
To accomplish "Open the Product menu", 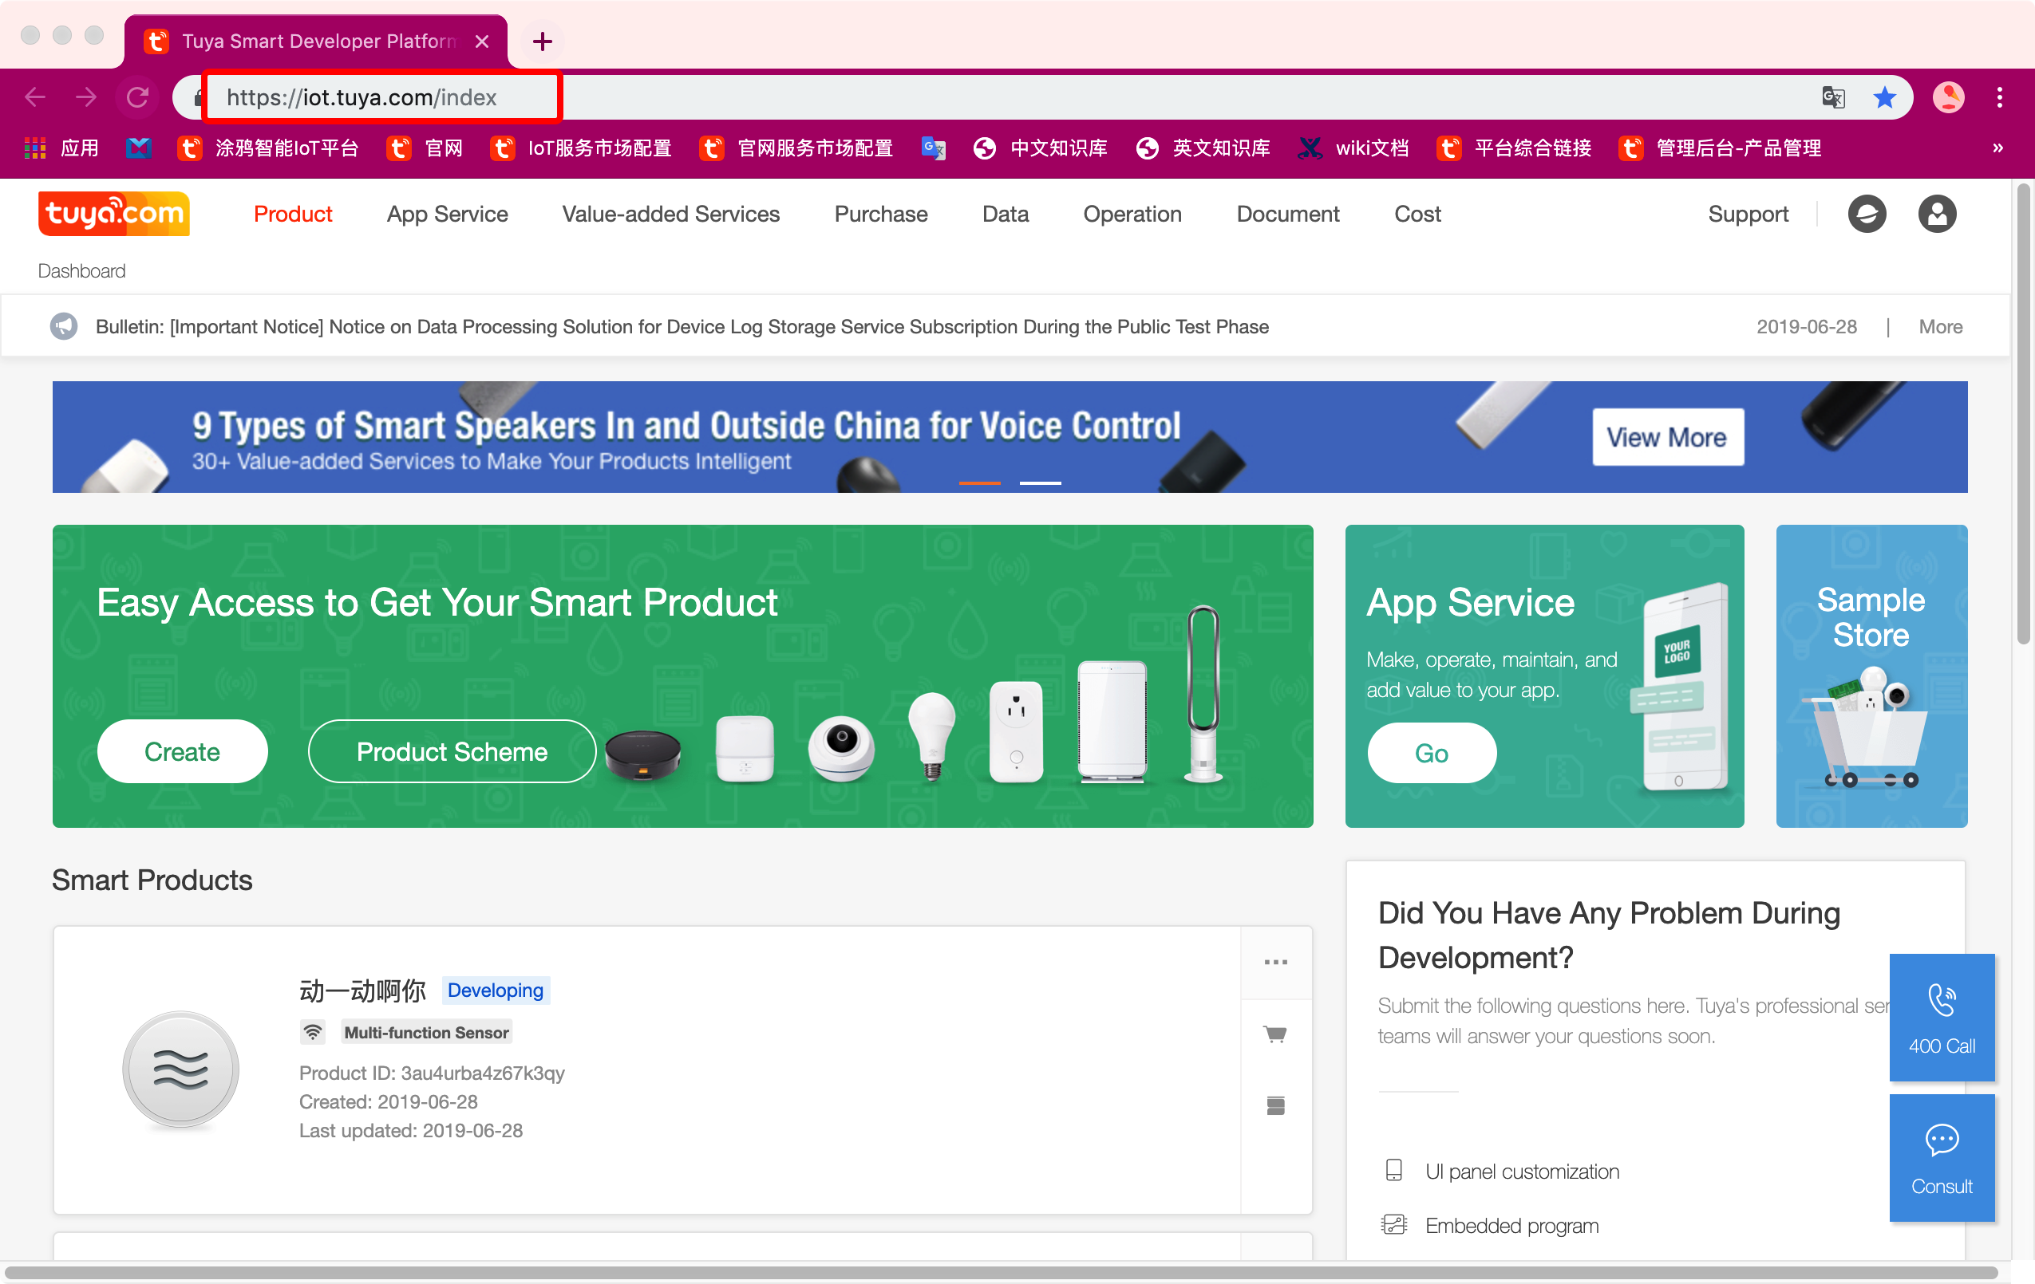I will click(x=292, y=214).
